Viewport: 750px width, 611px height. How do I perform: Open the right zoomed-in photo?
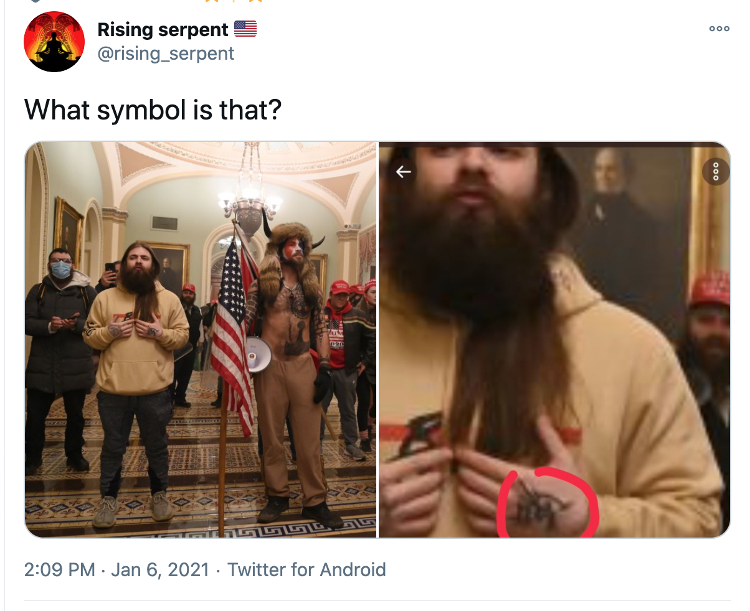click(x=554, y=340)
